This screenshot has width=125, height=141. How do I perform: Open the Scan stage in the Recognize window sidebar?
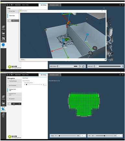(3, 103)
